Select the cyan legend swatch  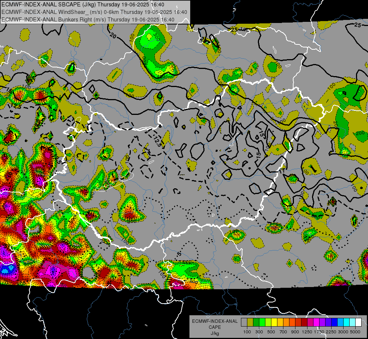click(347, 322)
